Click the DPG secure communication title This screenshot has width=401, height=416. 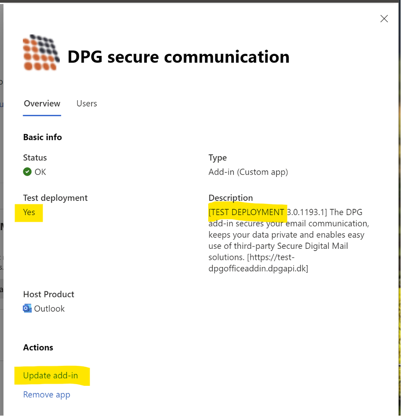pos(178,57)
